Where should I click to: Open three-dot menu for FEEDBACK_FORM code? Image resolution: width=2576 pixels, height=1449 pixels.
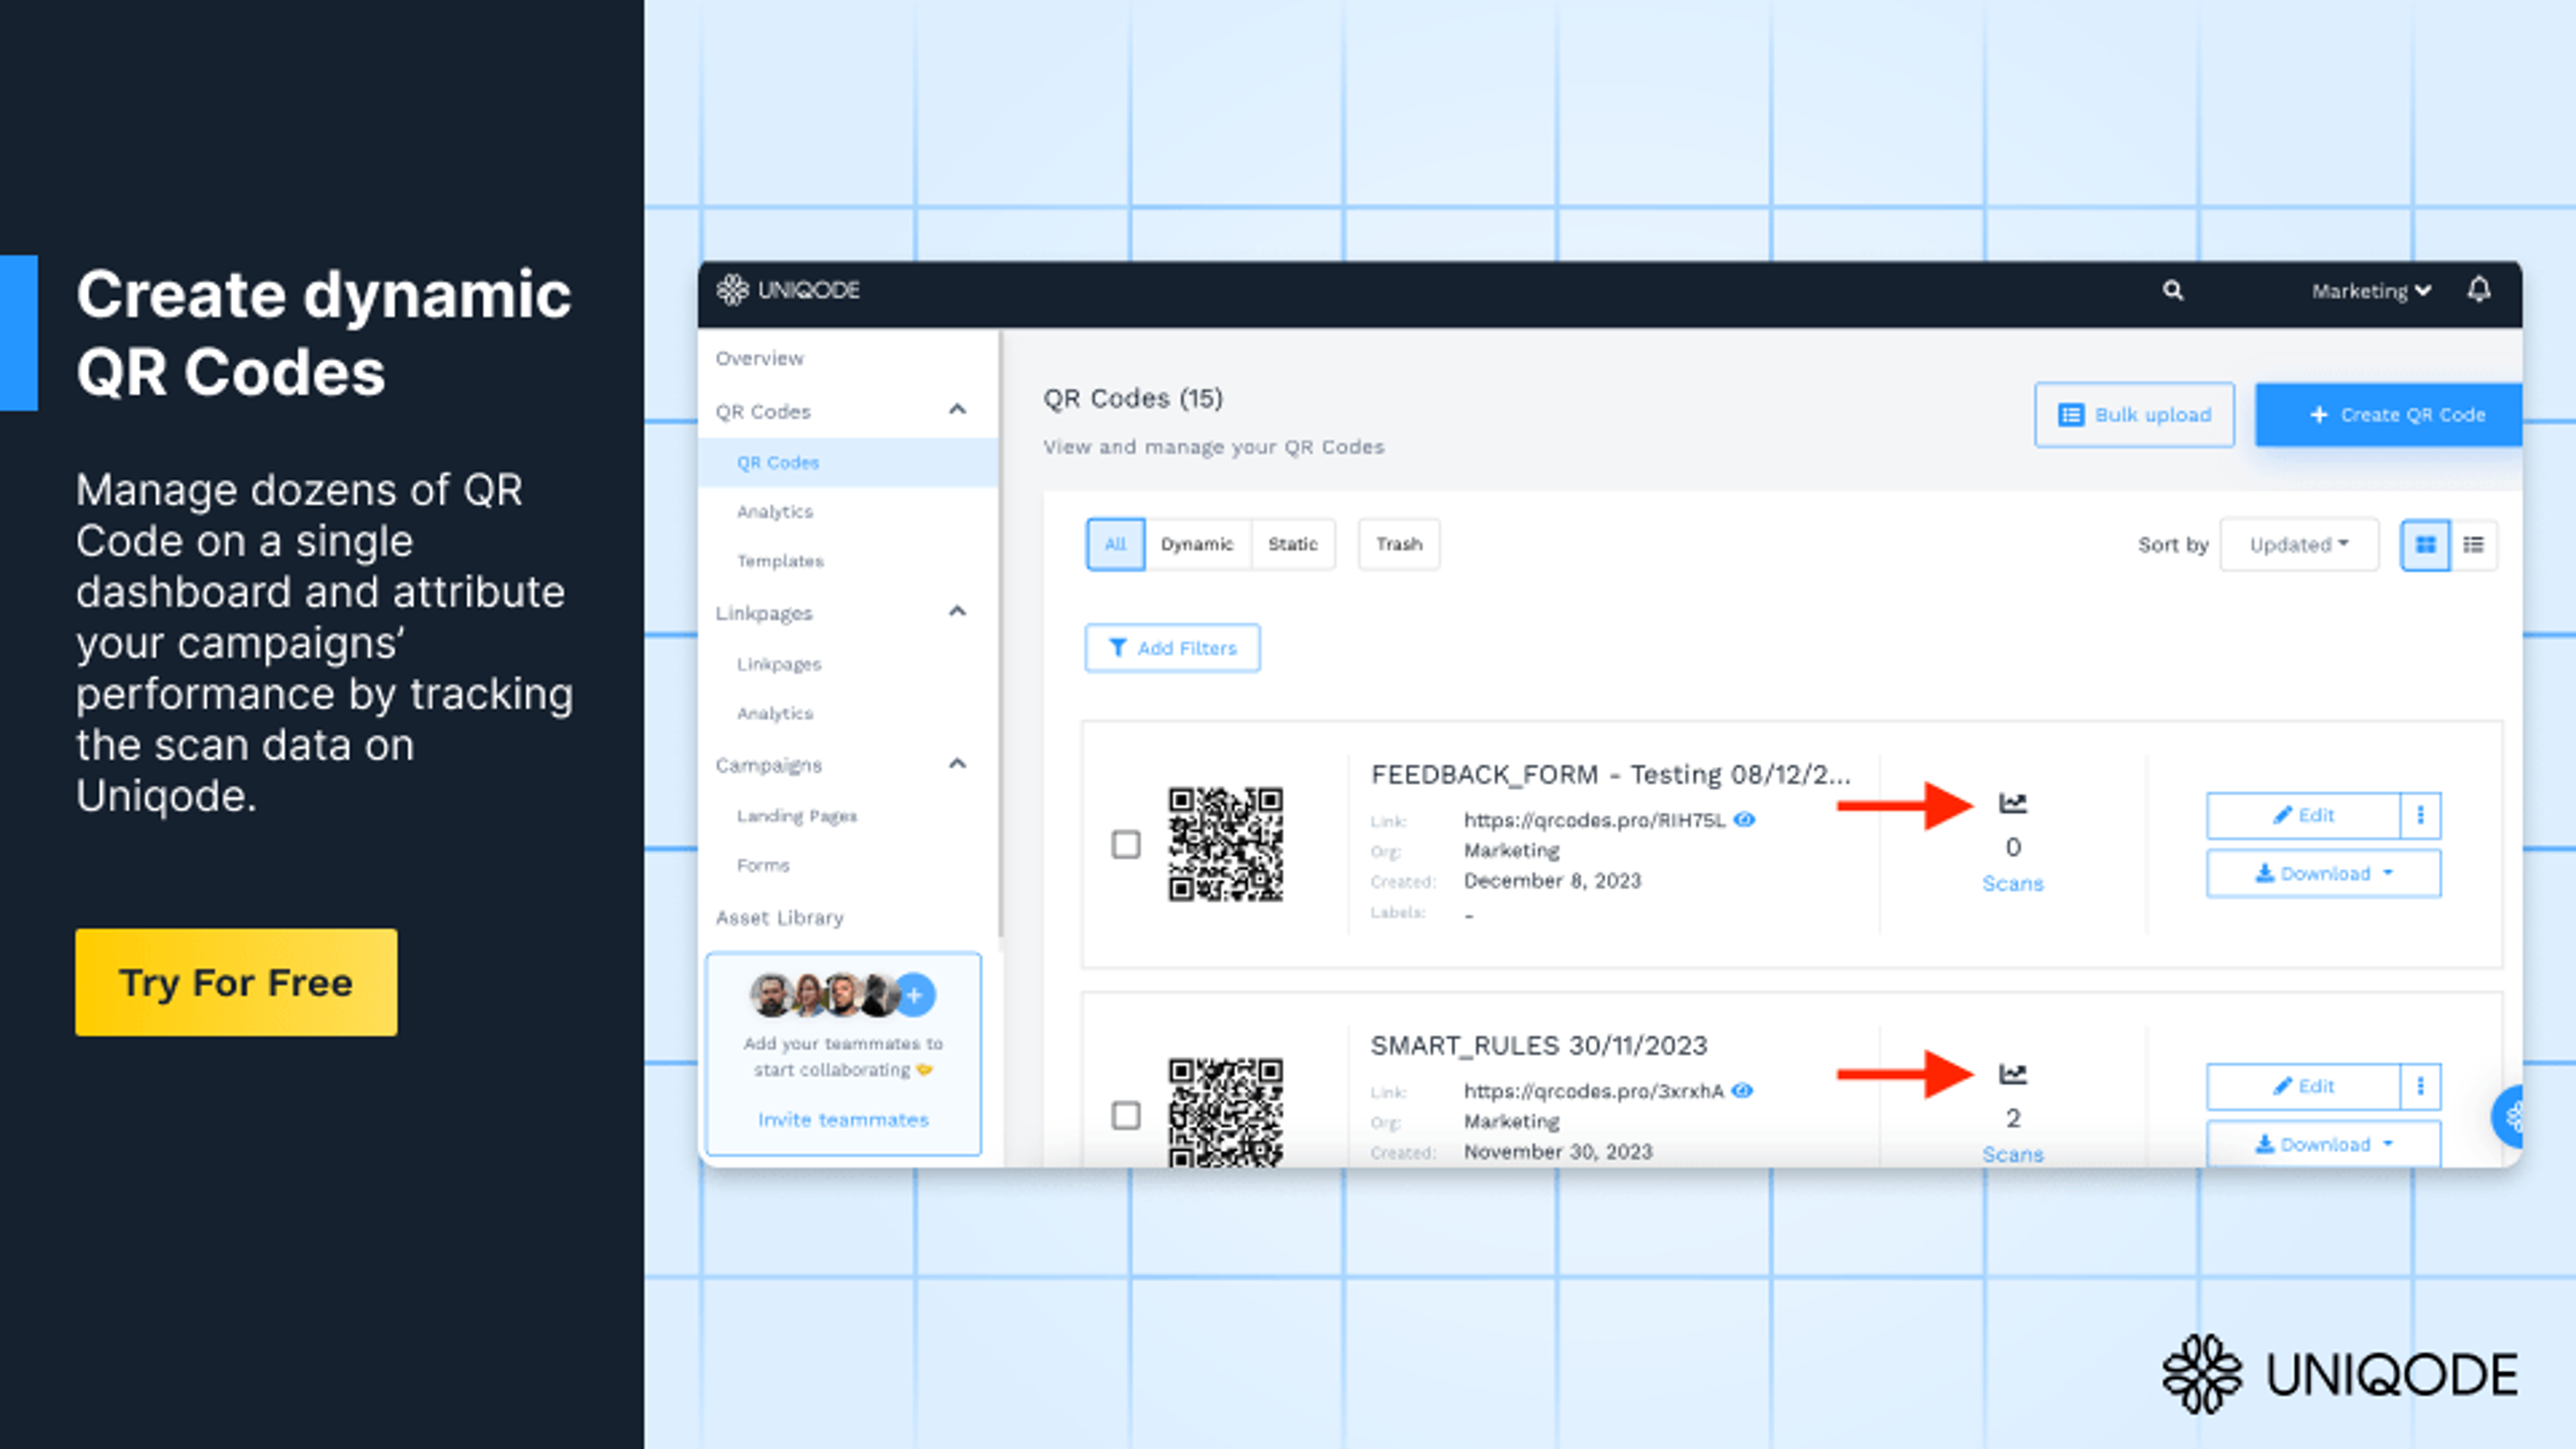click(2420, 815)
